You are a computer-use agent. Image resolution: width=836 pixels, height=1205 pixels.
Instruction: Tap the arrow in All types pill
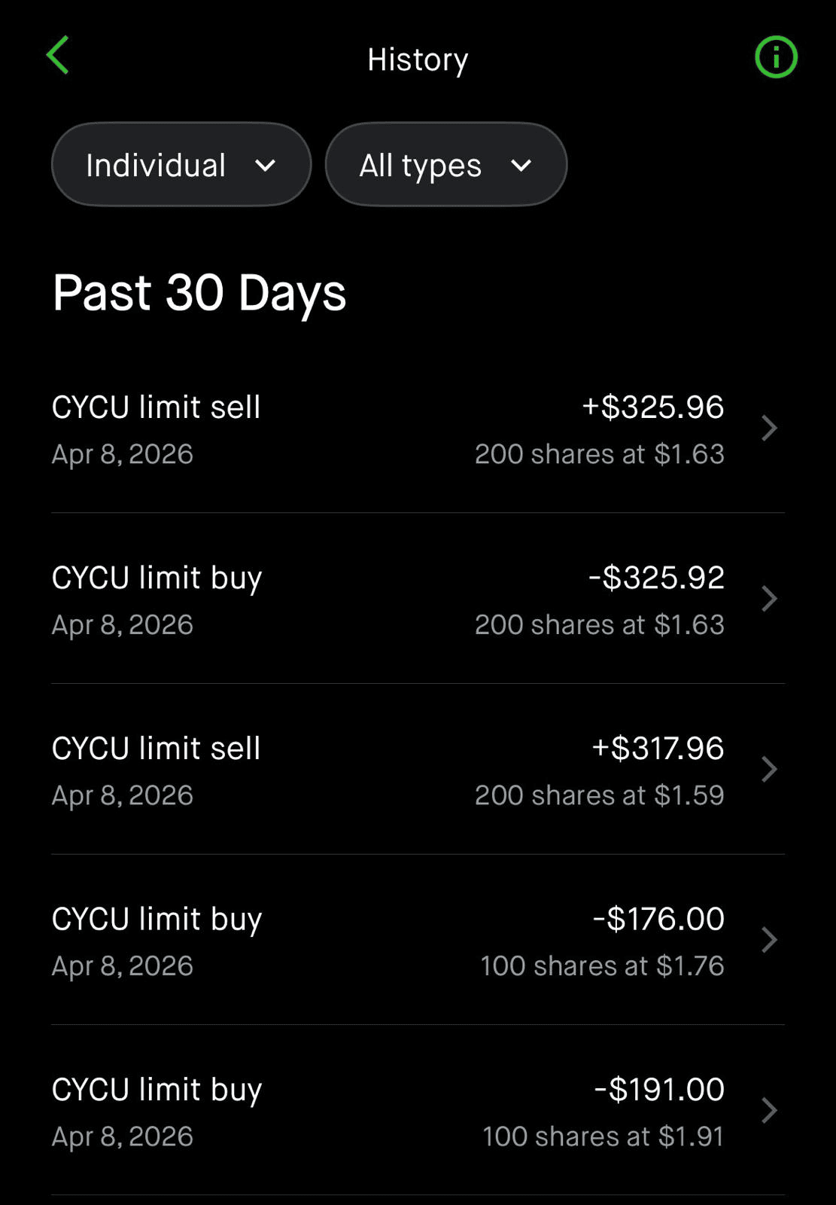pyautogui.click(x=521, y=166)
